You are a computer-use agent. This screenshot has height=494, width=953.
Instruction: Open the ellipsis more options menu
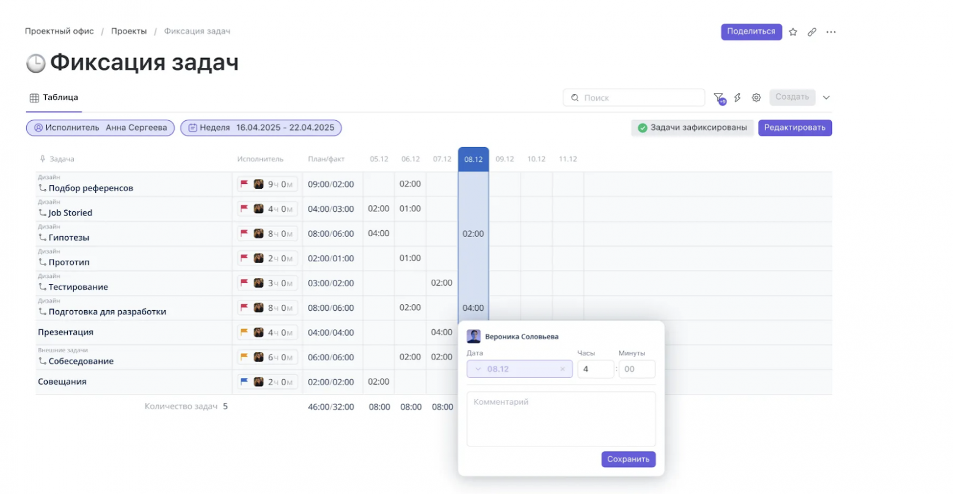tap(831, 32)
